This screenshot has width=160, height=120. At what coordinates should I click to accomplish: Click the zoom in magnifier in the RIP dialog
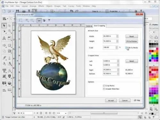[x=27, y=20]
